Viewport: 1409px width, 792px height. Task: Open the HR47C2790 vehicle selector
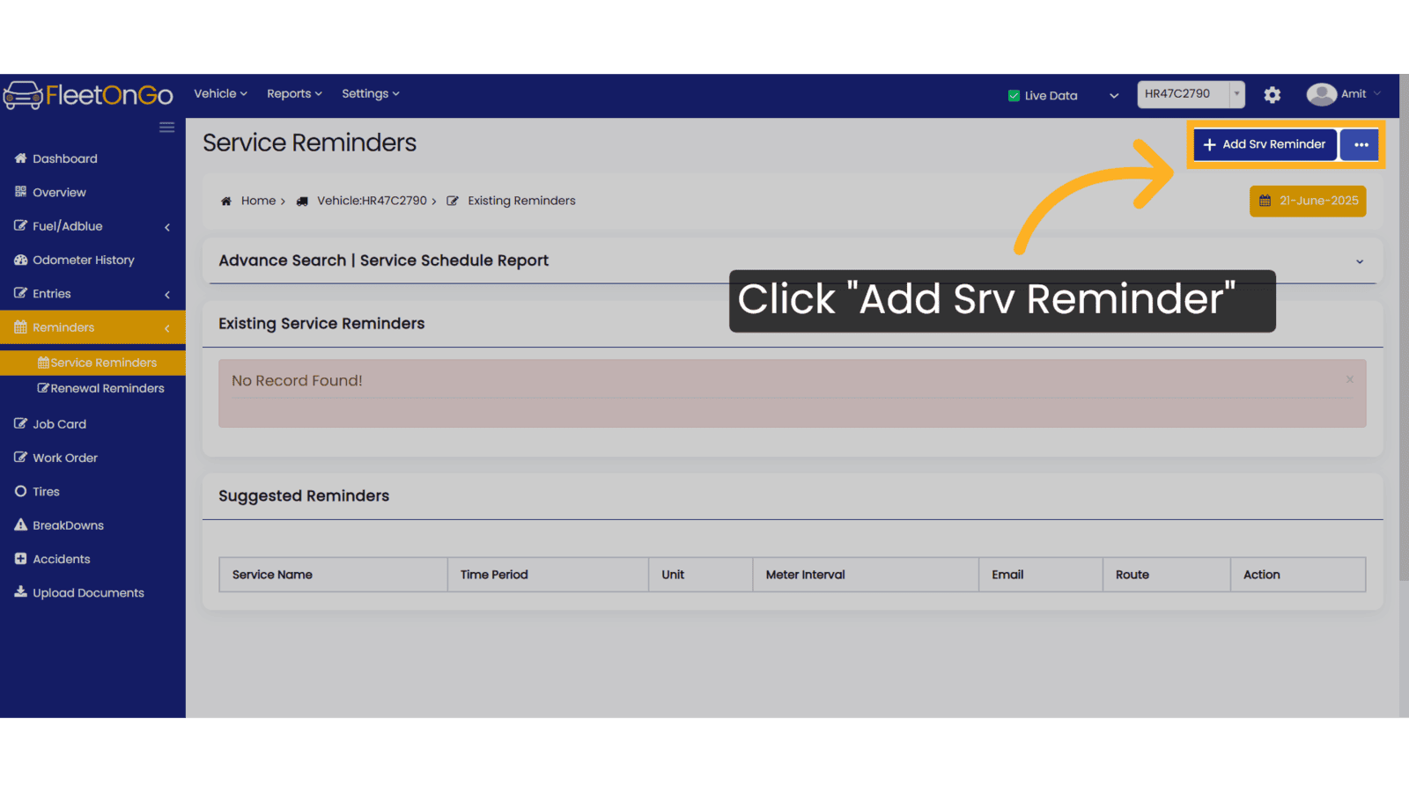[x=1191, y=94]
